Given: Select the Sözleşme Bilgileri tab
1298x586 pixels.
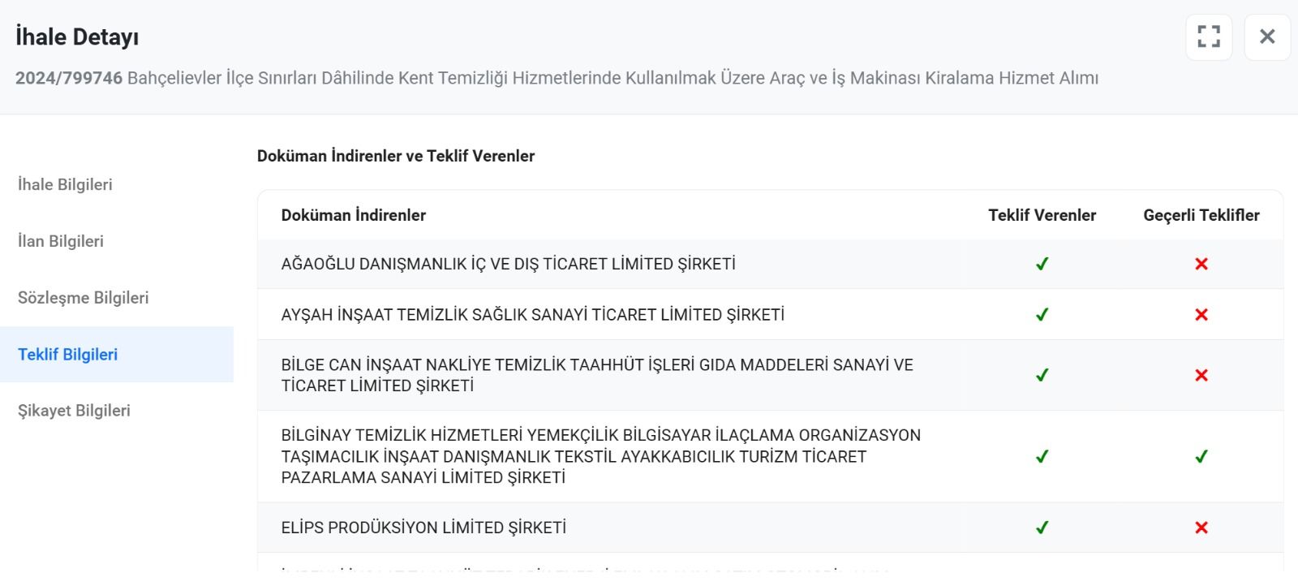Looking at the screenshot, I should click(x=83, y=298).
